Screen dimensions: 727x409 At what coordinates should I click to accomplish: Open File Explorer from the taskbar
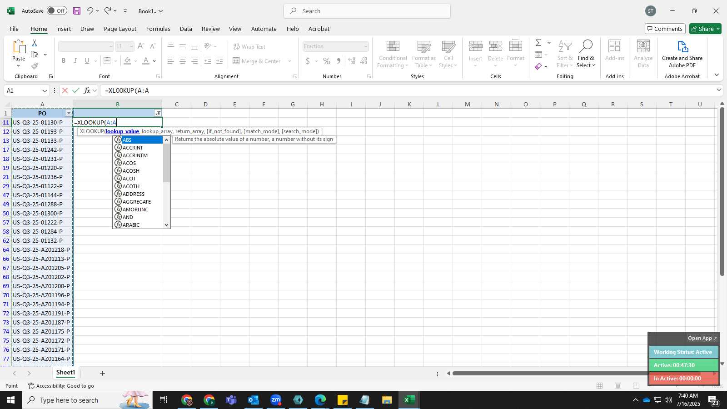[x=387, y=400]
